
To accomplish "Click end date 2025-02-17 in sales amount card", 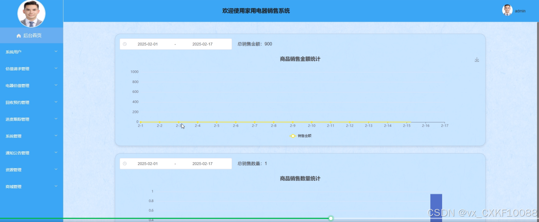I will [x=203, y=44].
